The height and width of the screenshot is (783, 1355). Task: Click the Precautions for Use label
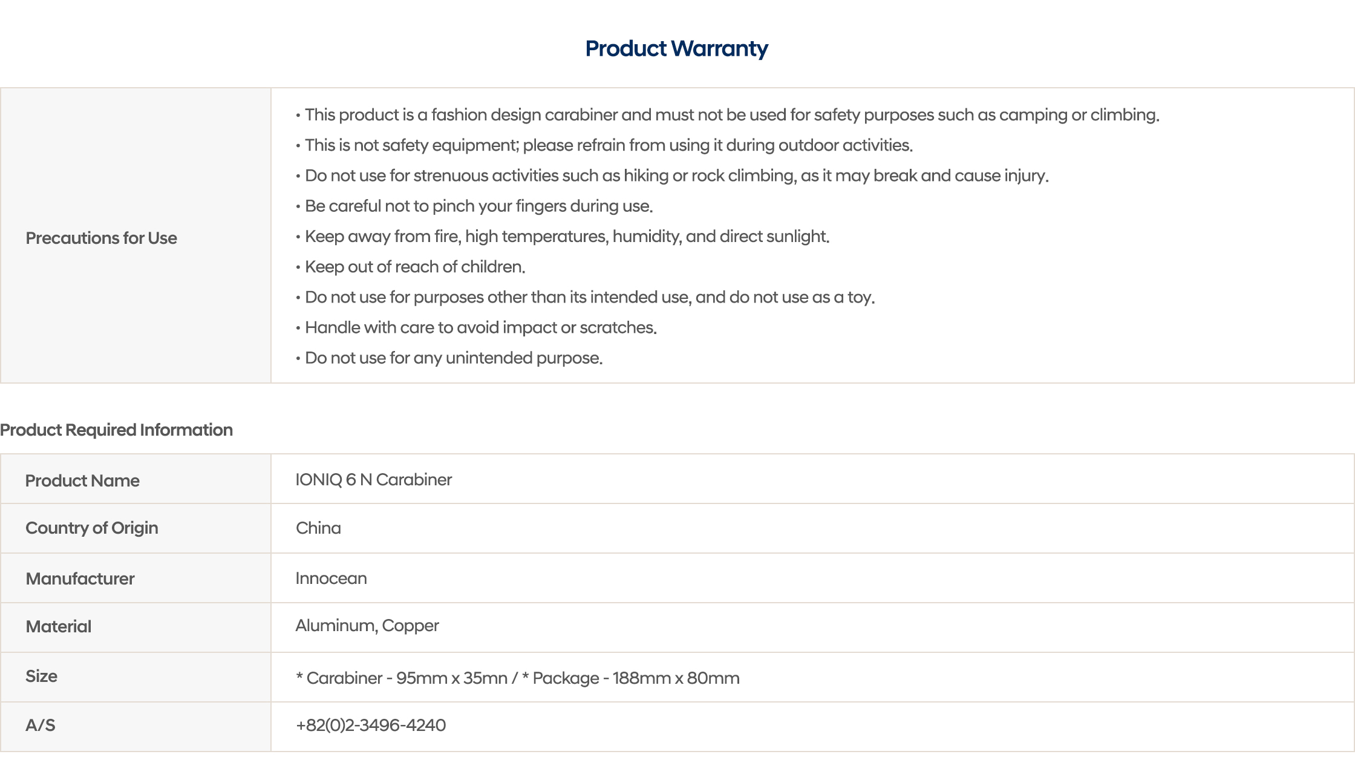[x=101, y=238]
